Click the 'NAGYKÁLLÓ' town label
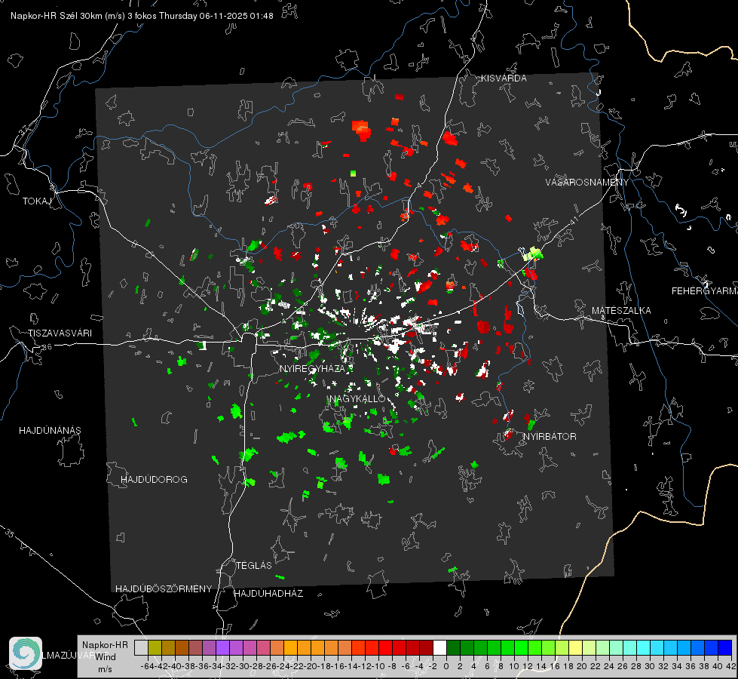Screen dimensions: 738x679 pyautogui.click(x=358, y=398)
